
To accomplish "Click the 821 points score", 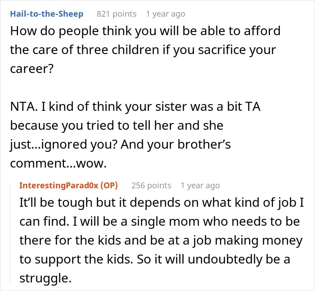I will 117,14.
